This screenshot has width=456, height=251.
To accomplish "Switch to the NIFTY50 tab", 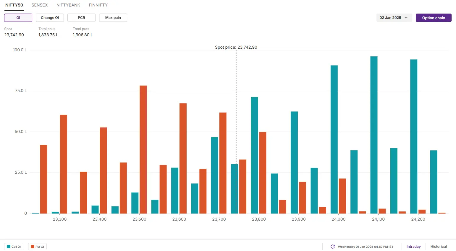I will [x=14, y=5].
